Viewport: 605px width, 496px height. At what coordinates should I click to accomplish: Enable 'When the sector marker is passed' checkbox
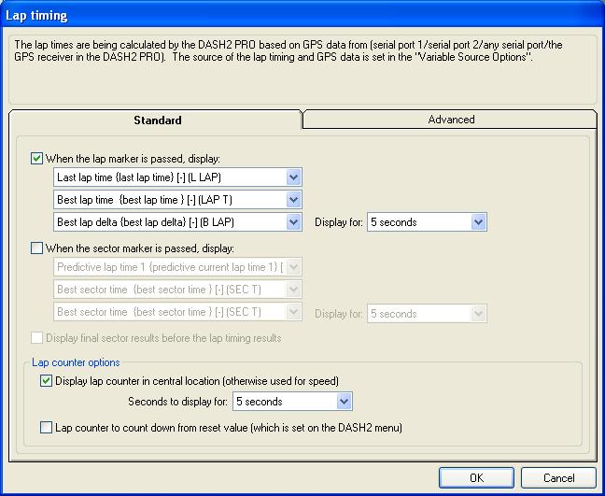[x=37, y=248]
